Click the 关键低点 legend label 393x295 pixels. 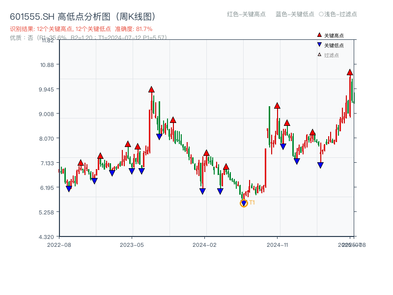pyautogui.click(x=334, y=45)
